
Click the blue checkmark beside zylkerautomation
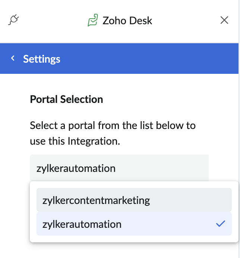(x=221, y=224)
